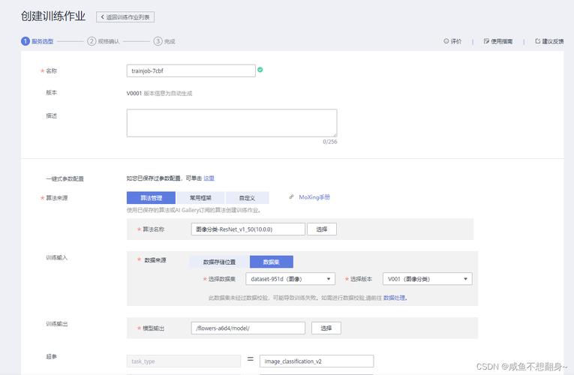Expand the V001 version dropdown
The image size is (574, 375).
pos(427,279)
